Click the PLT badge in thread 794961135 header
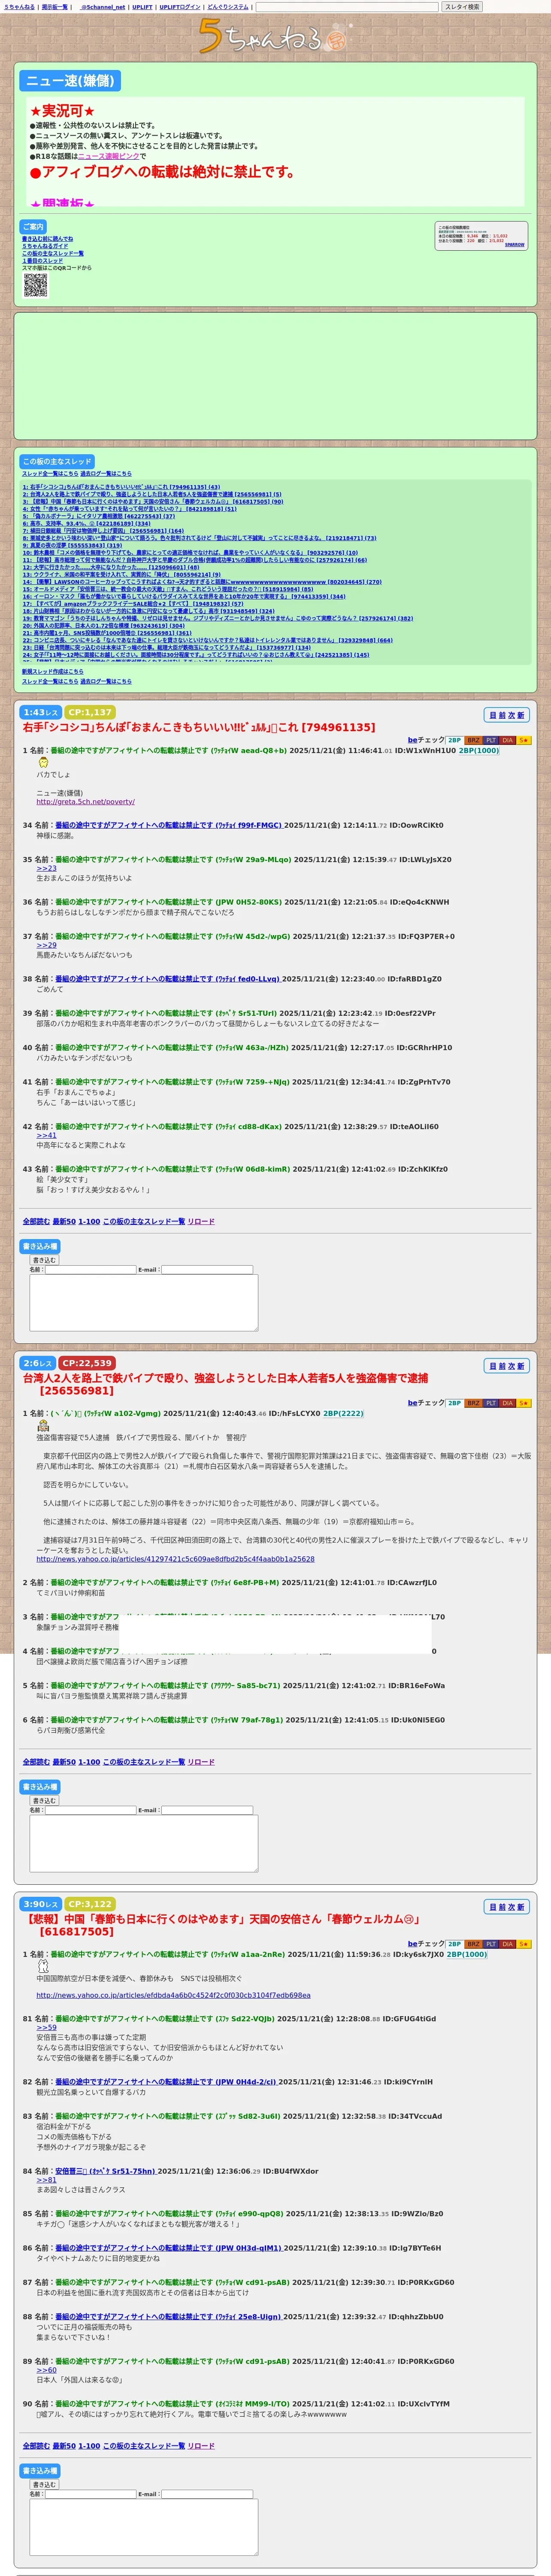 click(491, 740)
